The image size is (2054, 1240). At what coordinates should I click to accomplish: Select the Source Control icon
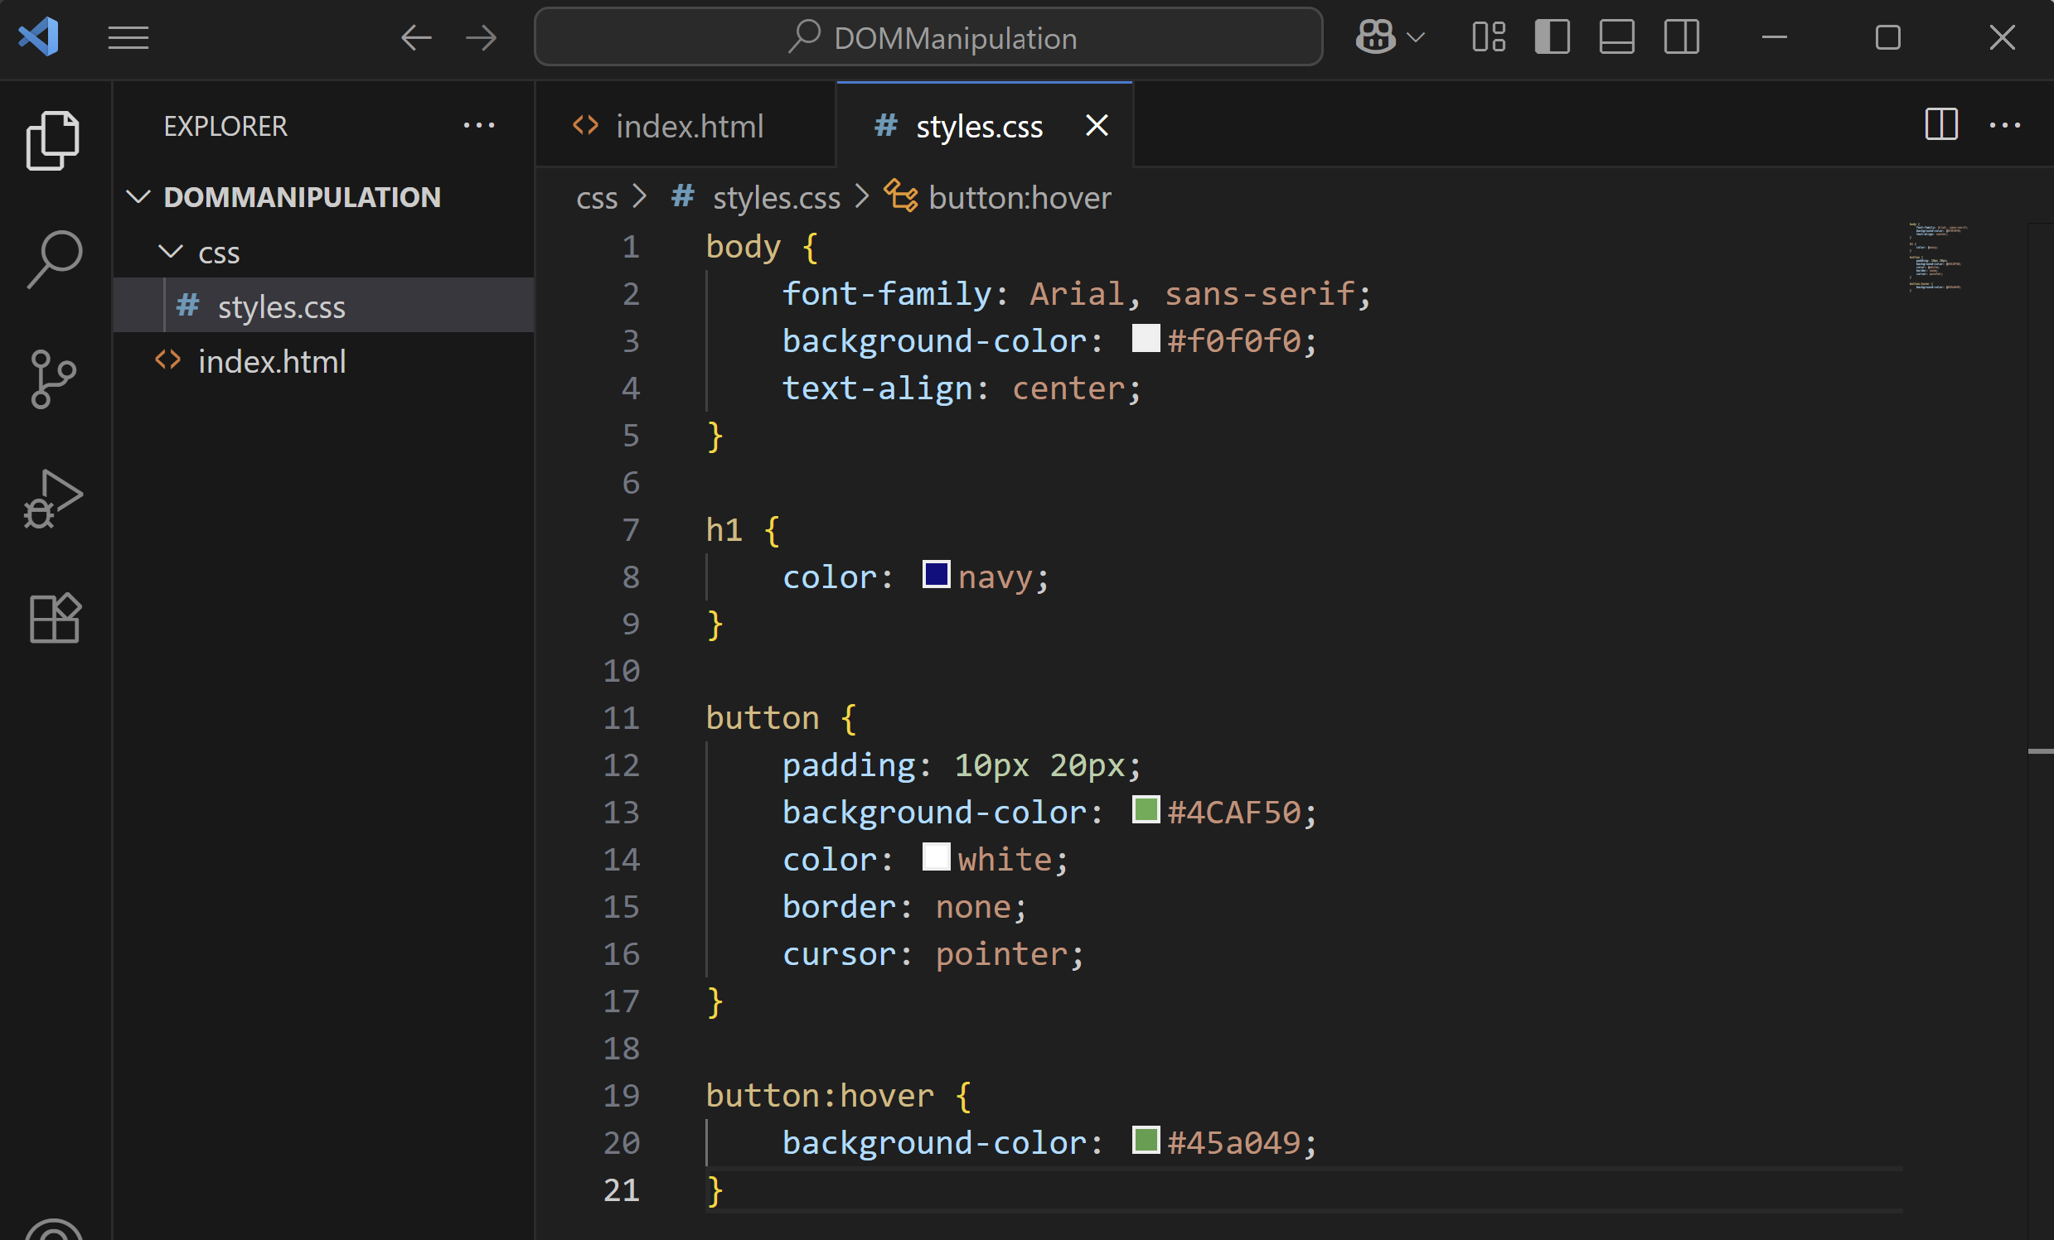coord(53,379)
